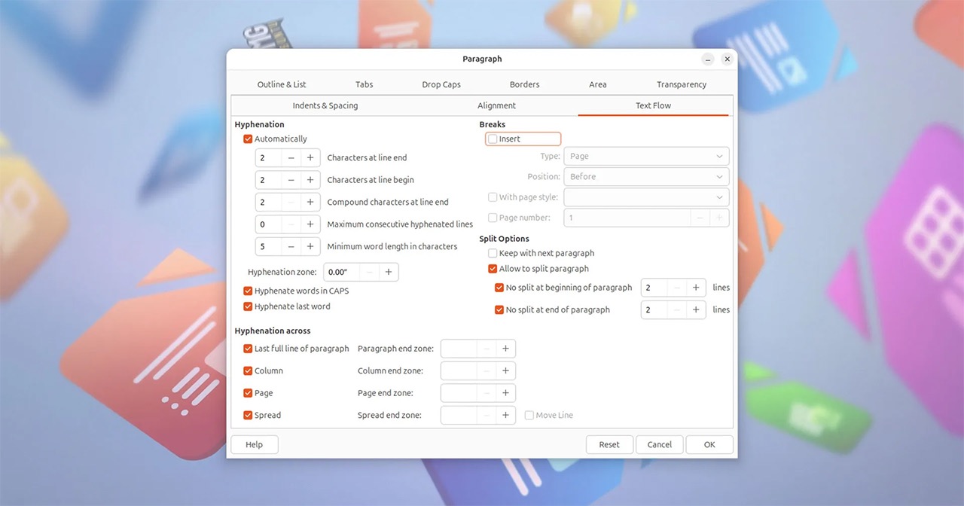Close the Paragraph dialog window
The height and width of the screenshot is (506, 964).
pyautogui.click(x=727, y=59)
